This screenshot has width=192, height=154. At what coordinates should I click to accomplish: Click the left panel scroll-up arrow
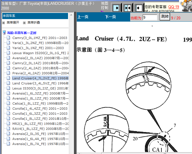(x=71, y=15)
